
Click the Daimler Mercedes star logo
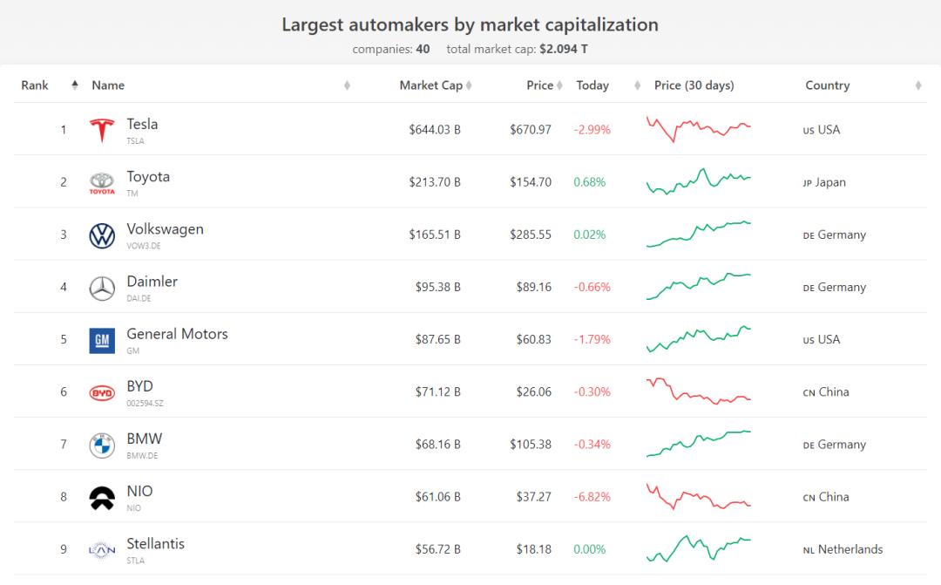coord(102,288)
